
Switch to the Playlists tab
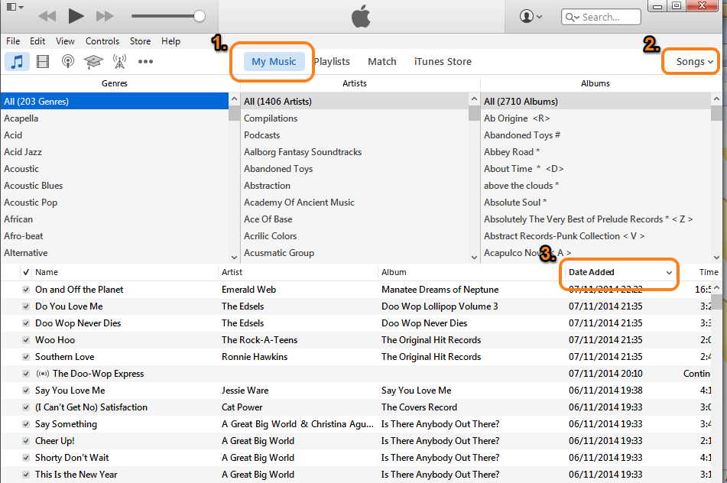(x=332, y=62)
